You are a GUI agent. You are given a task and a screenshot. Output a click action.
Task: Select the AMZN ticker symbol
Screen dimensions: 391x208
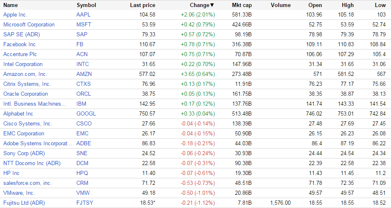[84, 74]
